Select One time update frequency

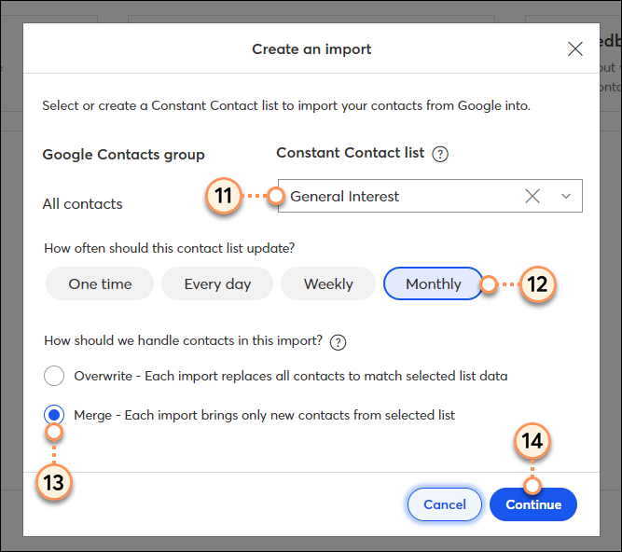(100, 284)
